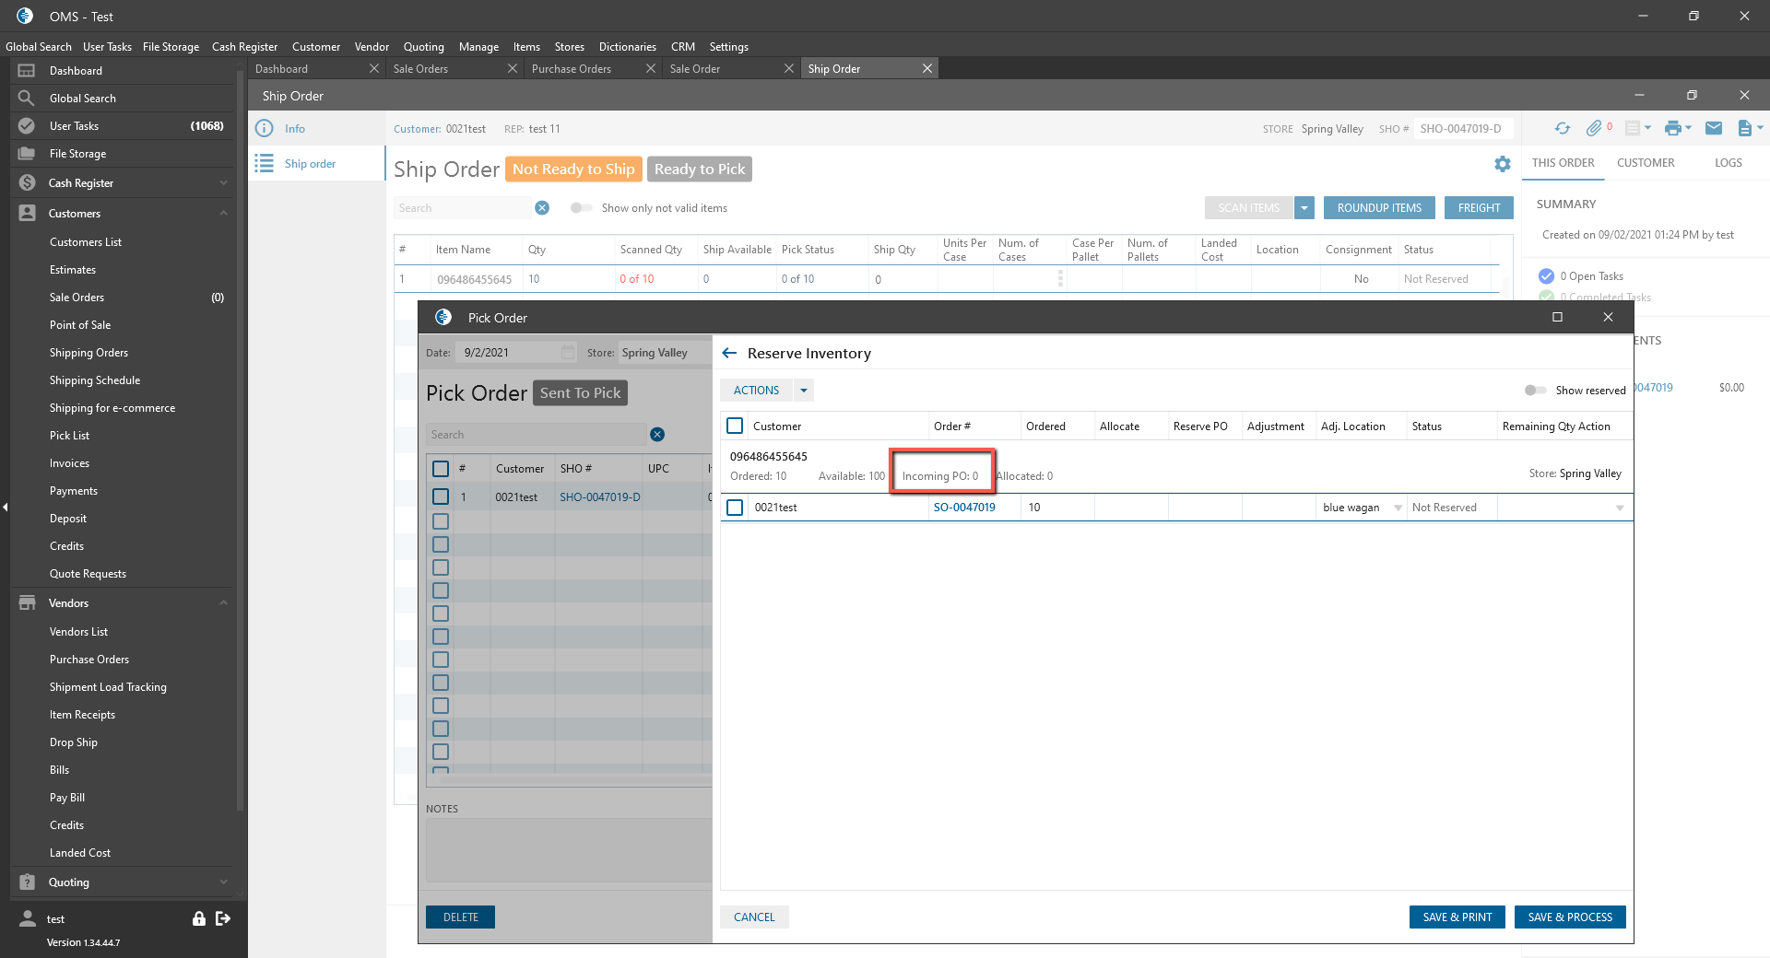
Task: Click the Ship order list icon
Action: pyautogui.click(x=265, y=164)
